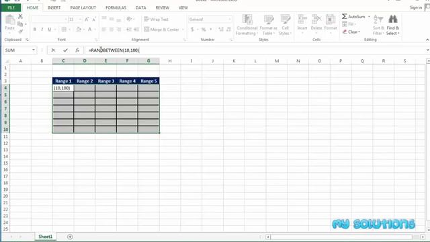Switch to the INSERT tab
This screenshot has height=242, width=430.
click(x=54, y=7)
